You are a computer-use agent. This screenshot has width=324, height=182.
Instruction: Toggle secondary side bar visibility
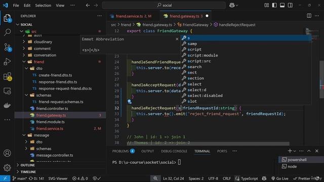click(290, 5)
